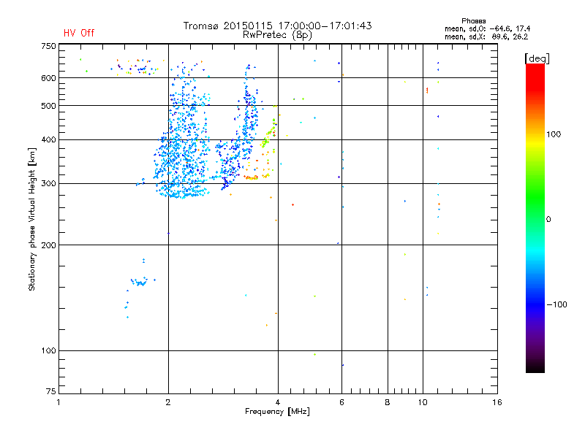Click the '500' height tick label
This screenshot has height=438, width=585.
pos(48,106)
